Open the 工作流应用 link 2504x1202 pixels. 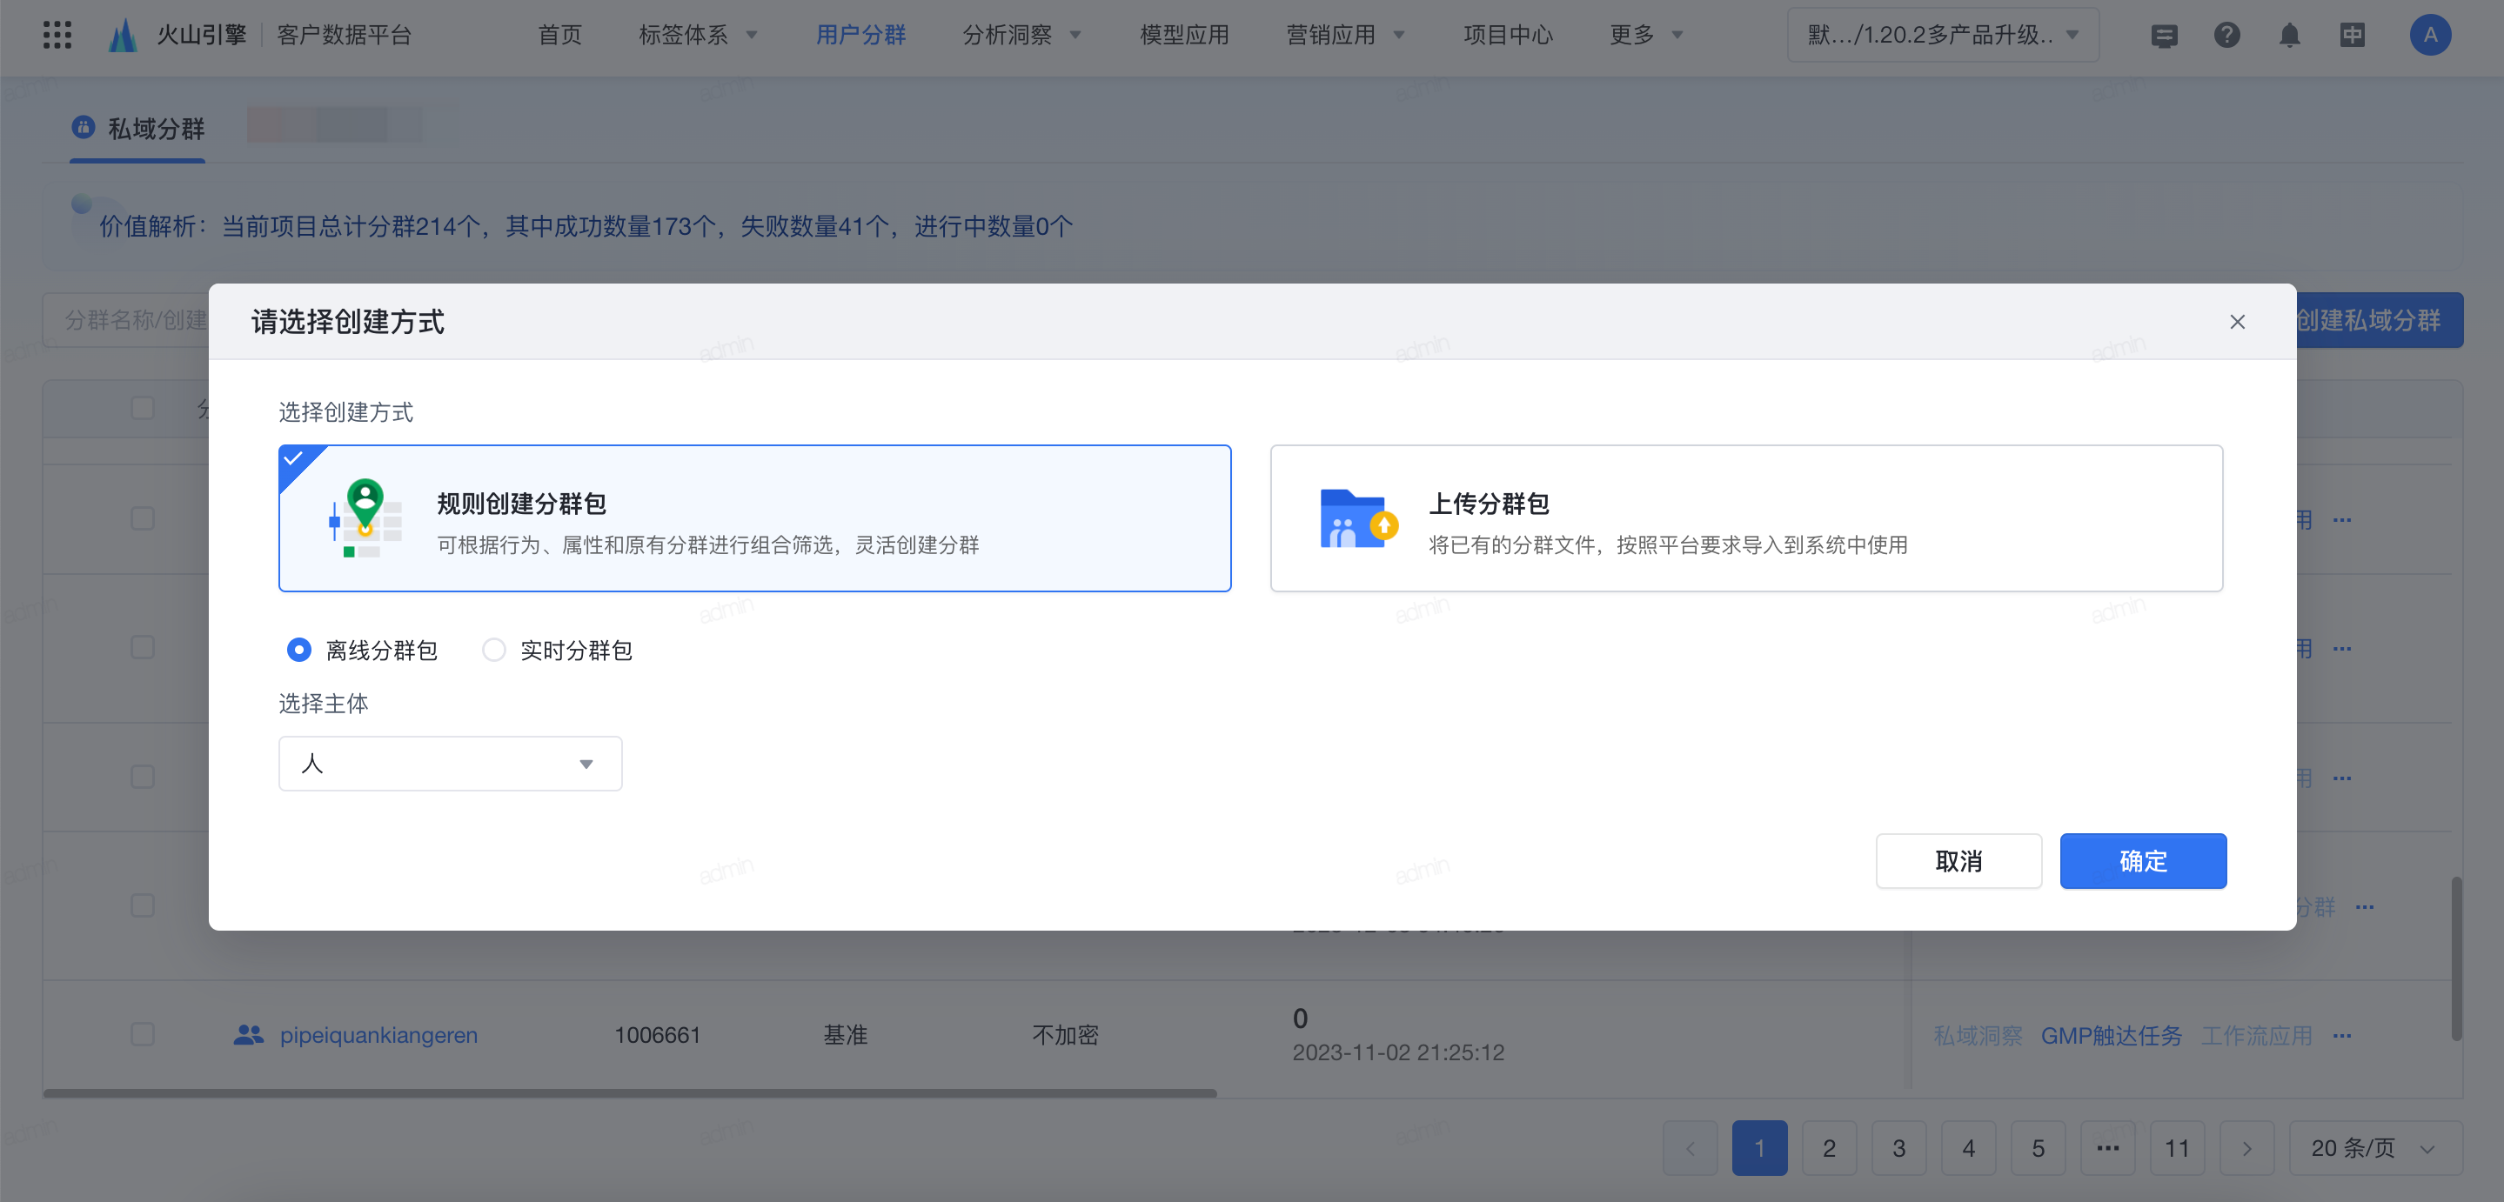tap(2256, 1036)
